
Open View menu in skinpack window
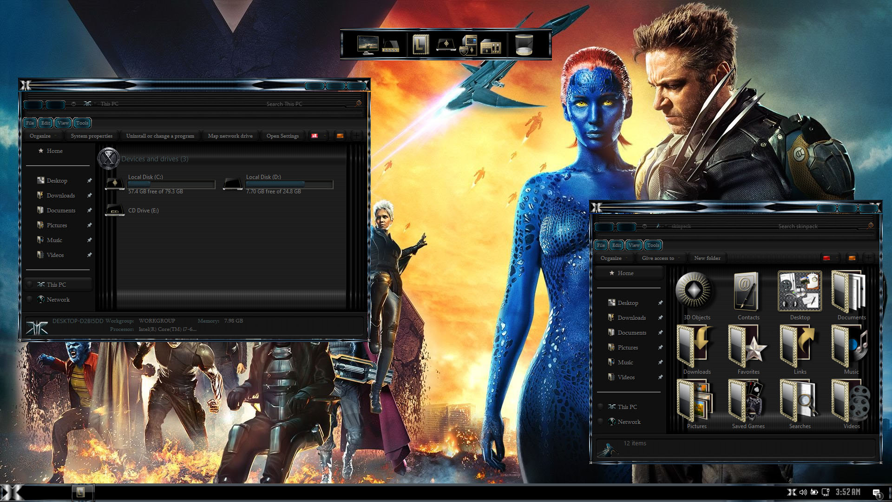coord(634,245)
